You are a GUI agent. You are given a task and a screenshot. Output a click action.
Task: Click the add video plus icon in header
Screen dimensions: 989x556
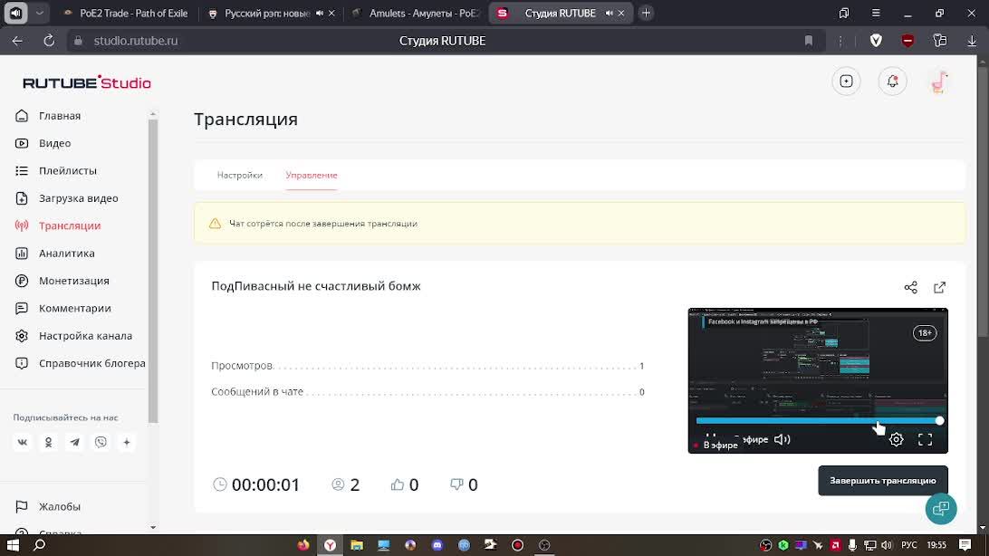[847, 81]
